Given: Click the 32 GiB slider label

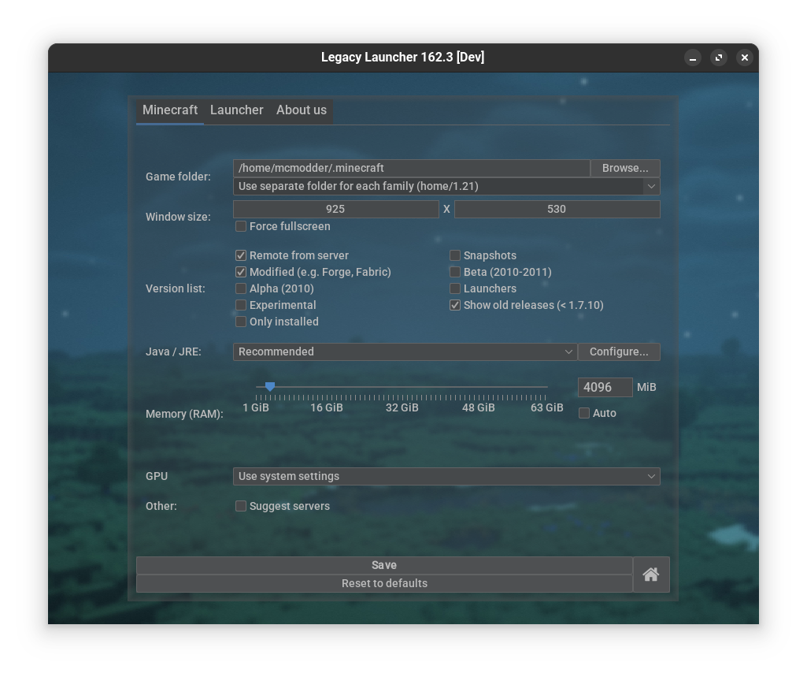Looking at the screenshot, I should (x=402, y=408).
